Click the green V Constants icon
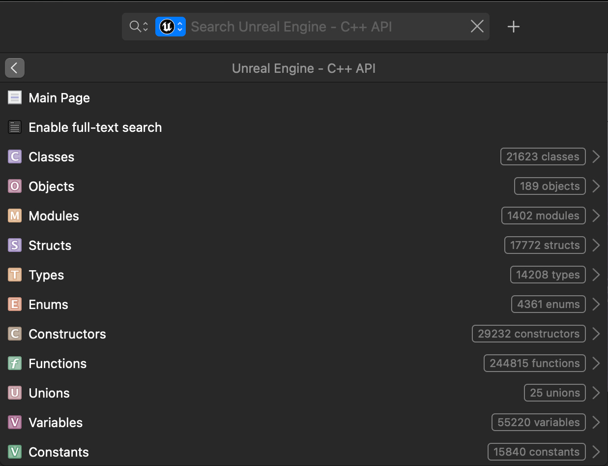Viewport: 608px width, 466px height. click(15, 452)
